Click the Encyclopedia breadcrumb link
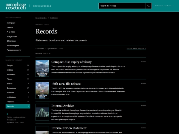 (x=41, y=18)
